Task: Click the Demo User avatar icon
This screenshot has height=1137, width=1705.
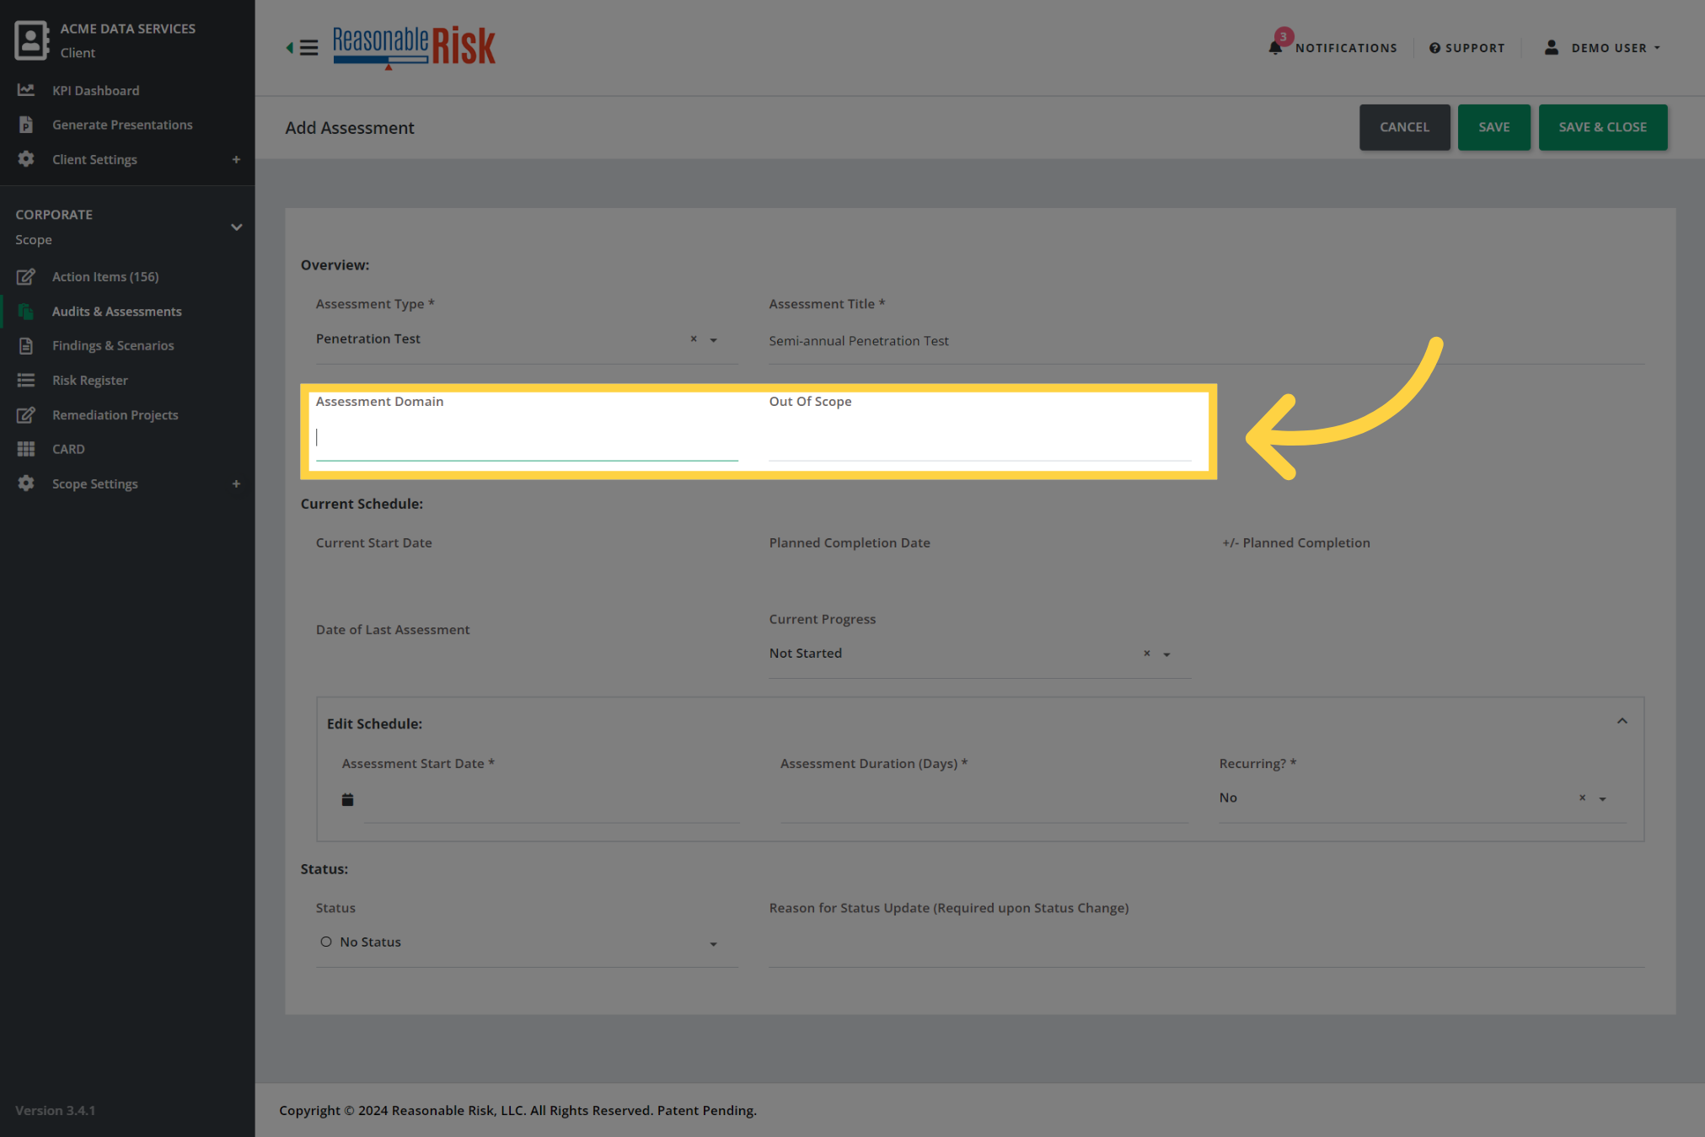Action: point(1551,47)
